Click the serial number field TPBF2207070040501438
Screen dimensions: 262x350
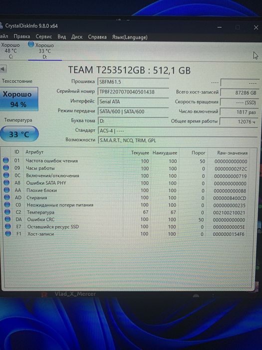point(133,91)
